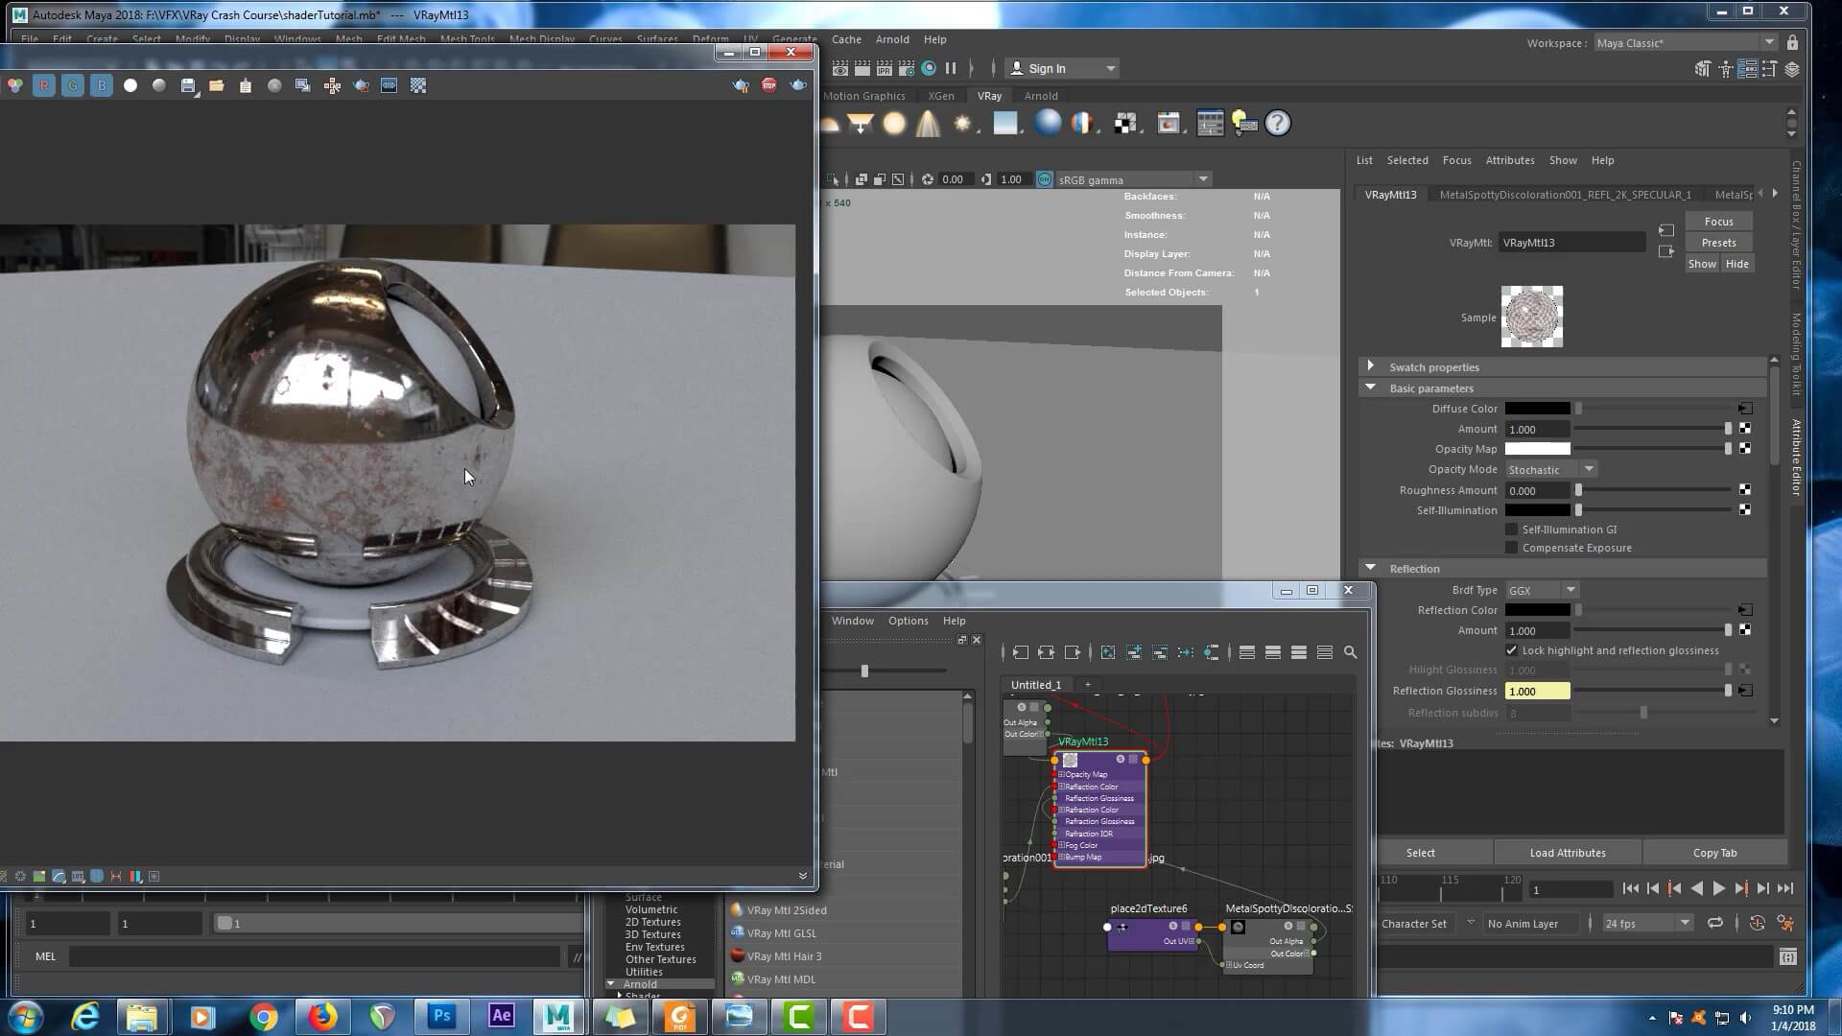Click the VRay help question mark icon
The image size is (1842, 1036).
(x=1277, y=124)
